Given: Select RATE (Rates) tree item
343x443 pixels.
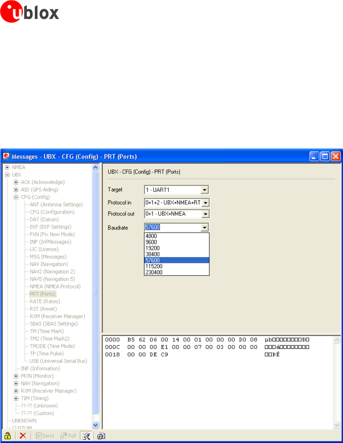Looking at the screenshot, I should click(44, 302).
